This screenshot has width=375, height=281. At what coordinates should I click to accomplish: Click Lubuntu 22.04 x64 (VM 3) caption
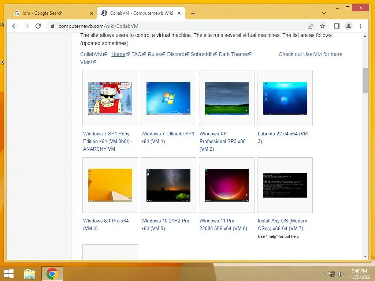[x=283, y=138]
